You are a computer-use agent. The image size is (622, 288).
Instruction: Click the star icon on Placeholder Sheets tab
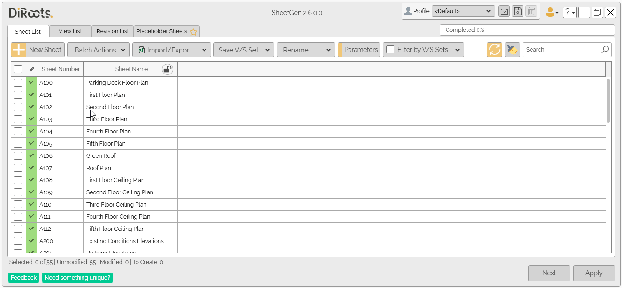coord(193,31)
